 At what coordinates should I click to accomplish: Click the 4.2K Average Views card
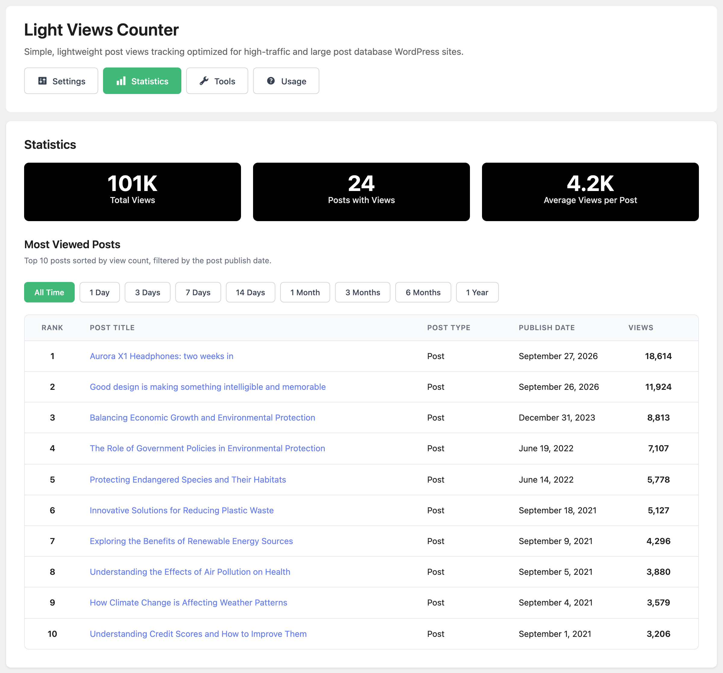pos(590,192)
